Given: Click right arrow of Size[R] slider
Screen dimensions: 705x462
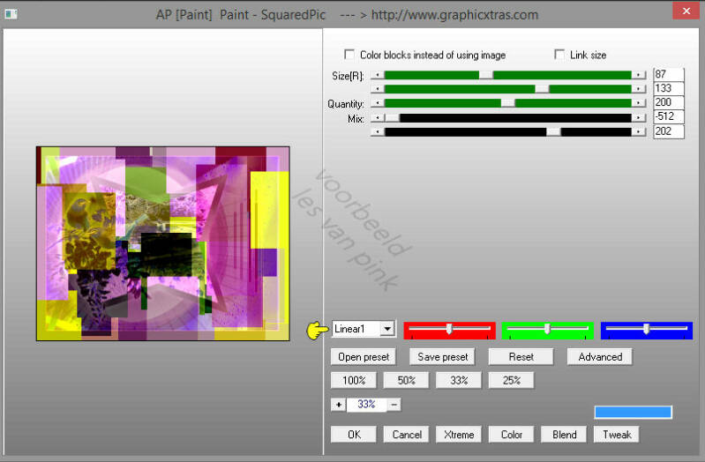Looking at the screenshot, I should click(x=639, y=75).
